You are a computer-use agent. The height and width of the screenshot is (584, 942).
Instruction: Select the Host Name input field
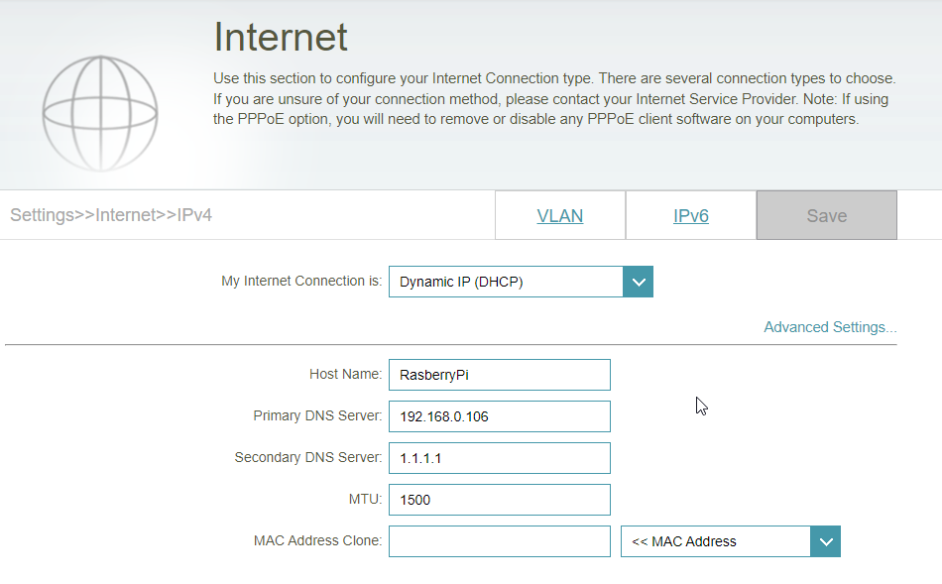[499, 375]
